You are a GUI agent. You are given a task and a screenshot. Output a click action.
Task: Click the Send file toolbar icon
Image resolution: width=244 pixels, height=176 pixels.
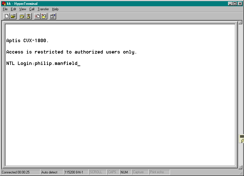37,16
